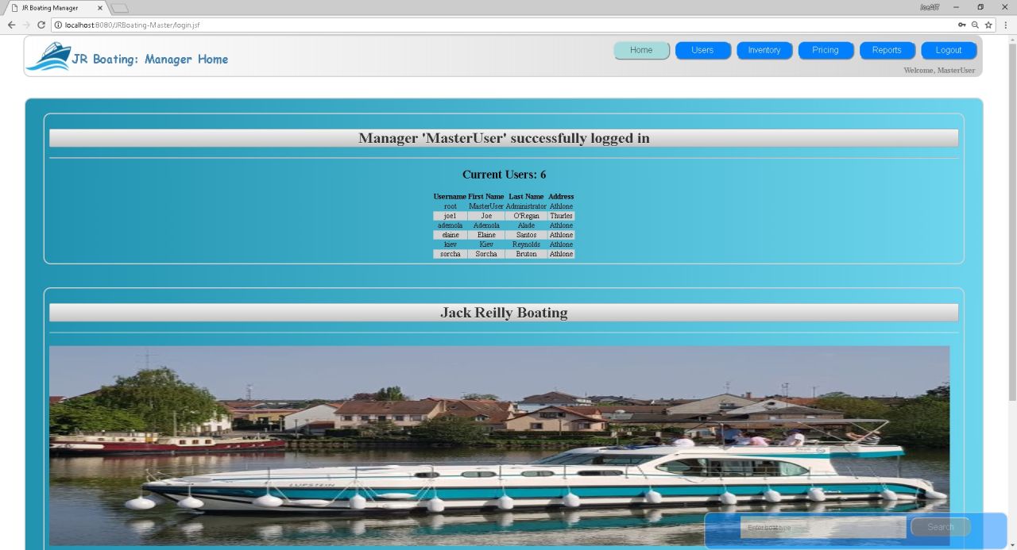Viewport: 1017px width, 550px height.
Task: Select the 'joe1' username cell
Action: click(450, 216)
